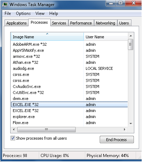Open the Options menu
Image resolution: width=142 pixels, height=162 pixels.
(23, 13)
